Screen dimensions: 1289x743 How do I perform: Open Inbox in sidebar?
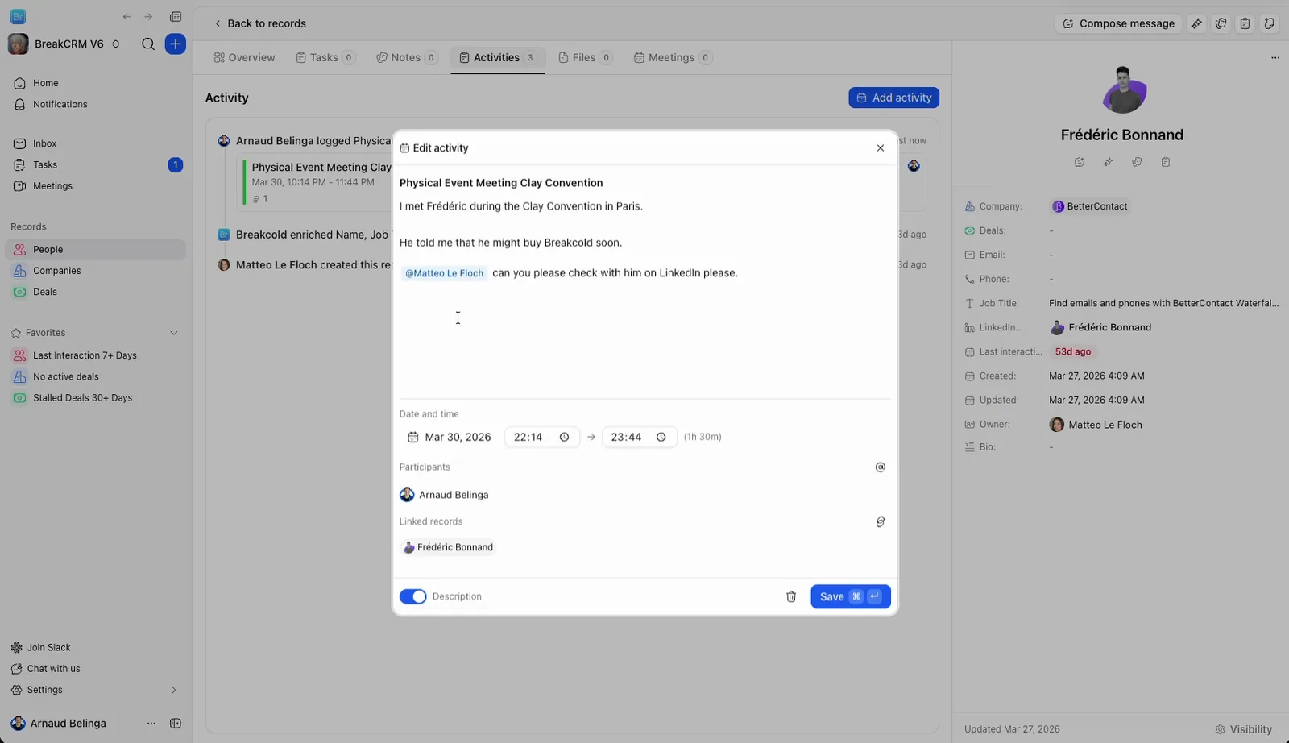[95, 143]
